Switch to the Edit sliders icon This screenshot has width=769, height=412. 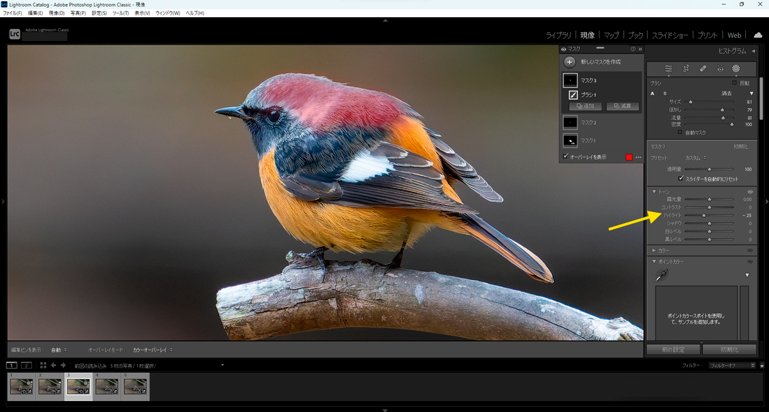pyautogui.click(x=668, y=68)
